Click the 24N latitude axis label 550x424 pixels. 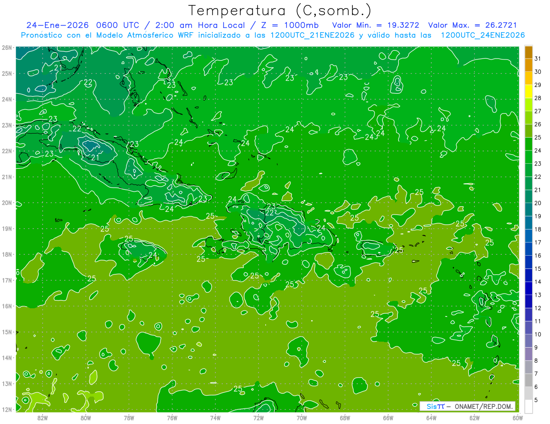pos(6,99)
